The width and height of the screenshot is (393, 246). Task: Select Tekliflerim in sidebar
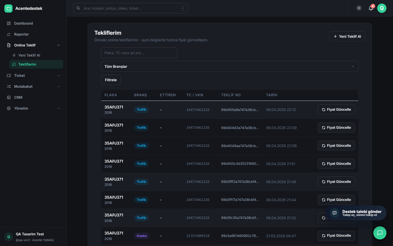pos(36,64)
